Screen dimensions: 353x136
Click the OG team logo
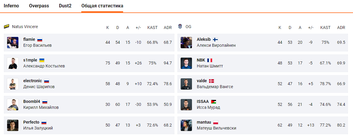pos(180,27)
